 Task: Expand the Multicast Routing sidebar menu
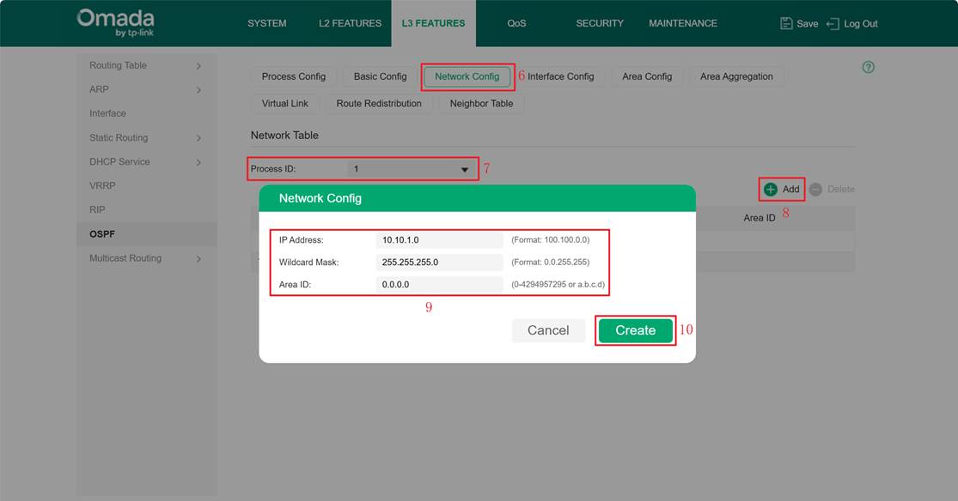click(x=198, y=258)
